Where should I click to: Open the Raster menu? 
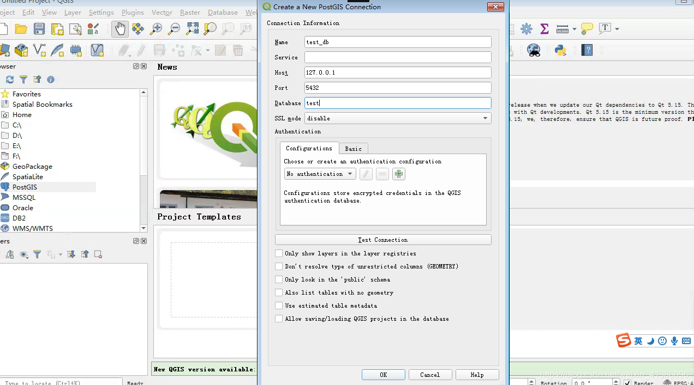point(190,12)
